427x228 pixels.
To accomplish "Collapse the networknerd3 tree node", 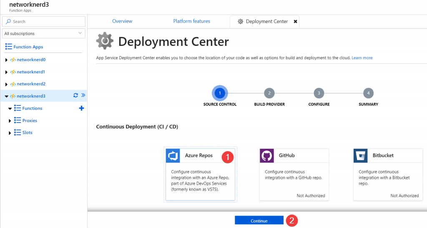I will (x=7, y=96).
